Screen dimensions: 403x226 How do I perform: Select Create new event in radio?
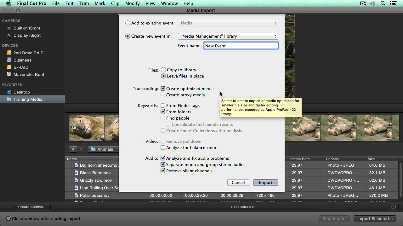click(128, 36)
